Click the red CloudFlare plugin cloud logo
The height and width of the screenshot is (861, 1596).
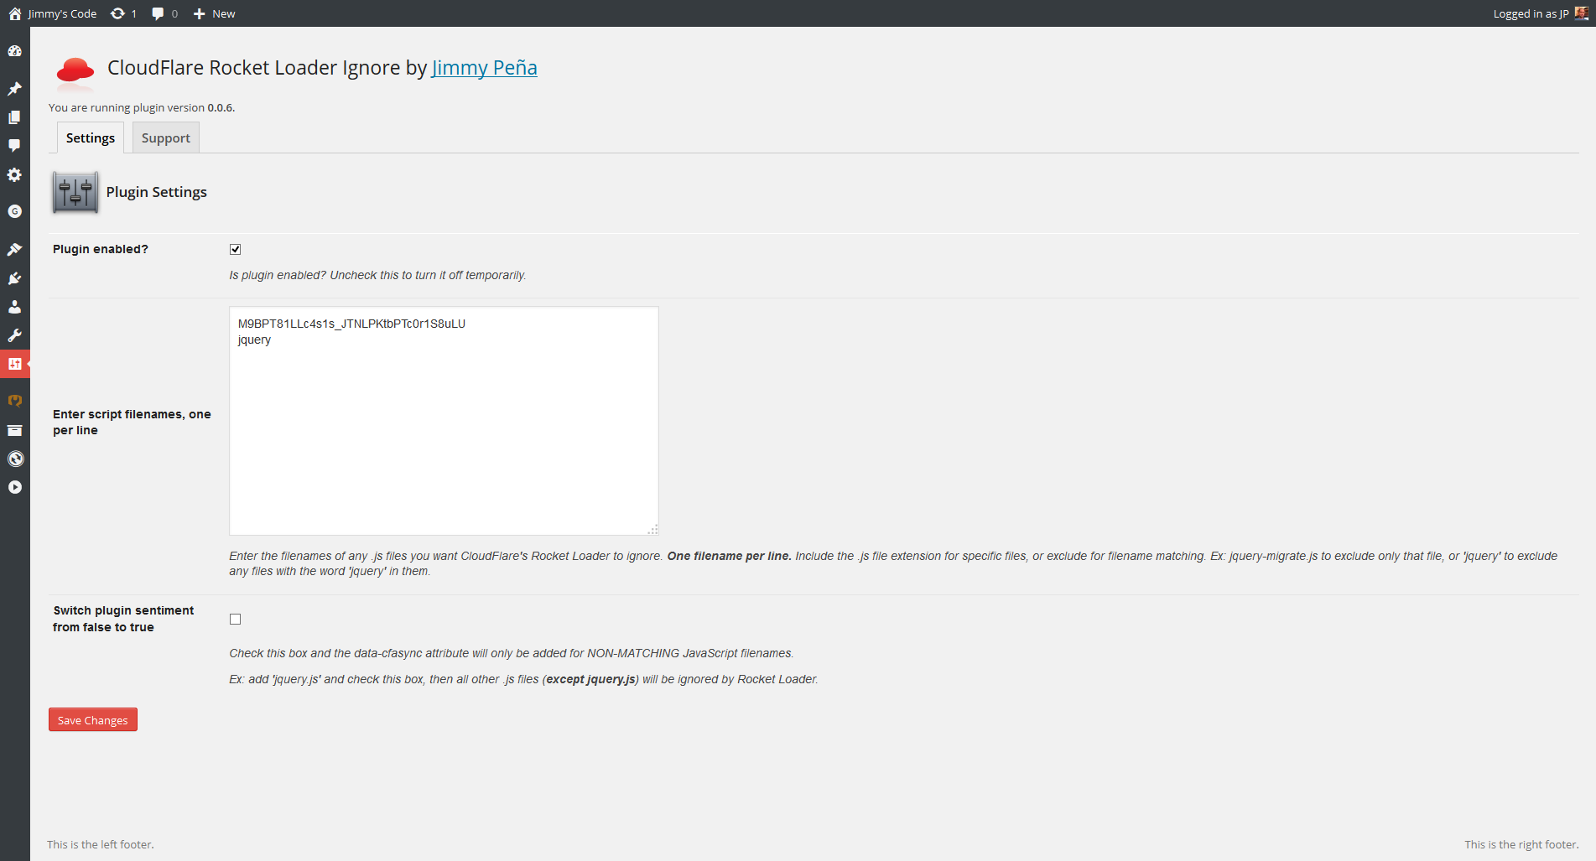[x=75, y=72]
